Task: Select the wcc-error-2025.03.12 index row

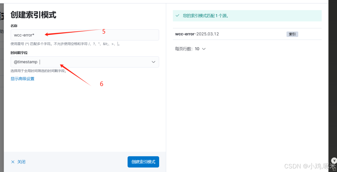Action: (x=247, y=34)
